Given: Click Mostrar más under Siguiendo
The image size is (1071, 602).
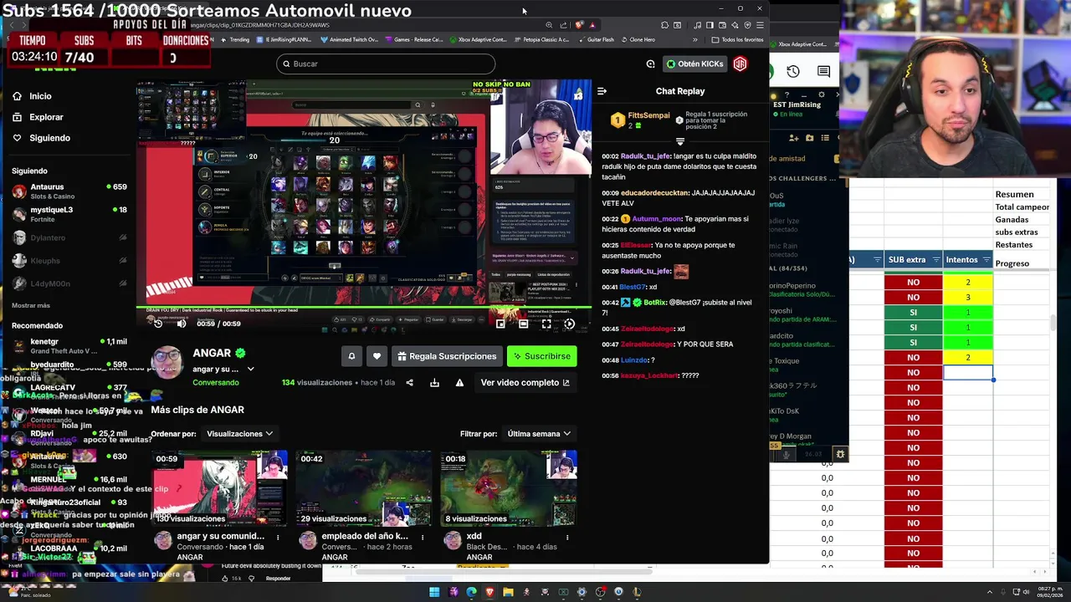Looking at the screenshot, I should (x=31, y=306).
